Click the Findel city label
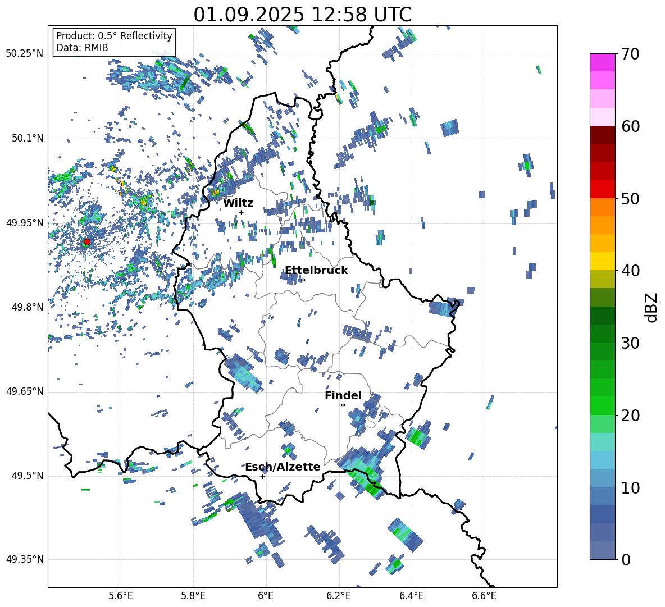This screenshot has height=607, width=665. [x=343, y=395]
